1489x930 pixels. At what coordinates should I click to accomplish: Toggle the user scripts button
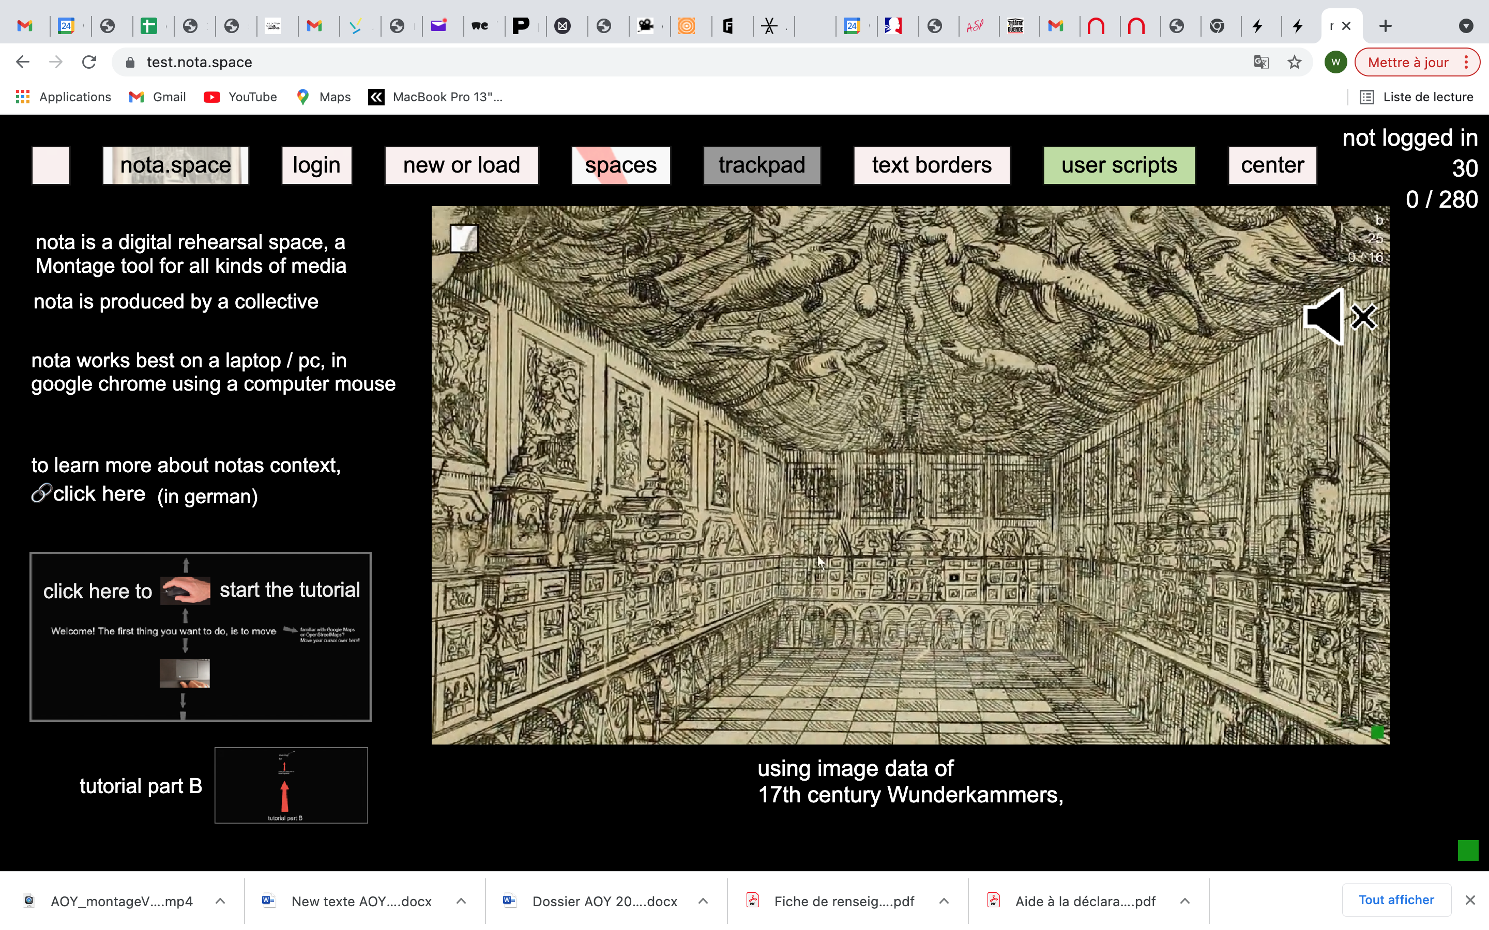click(x=1118, y=165)
